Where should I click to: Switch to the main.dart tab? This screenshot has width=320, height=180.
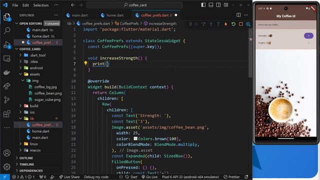point(80,15)
